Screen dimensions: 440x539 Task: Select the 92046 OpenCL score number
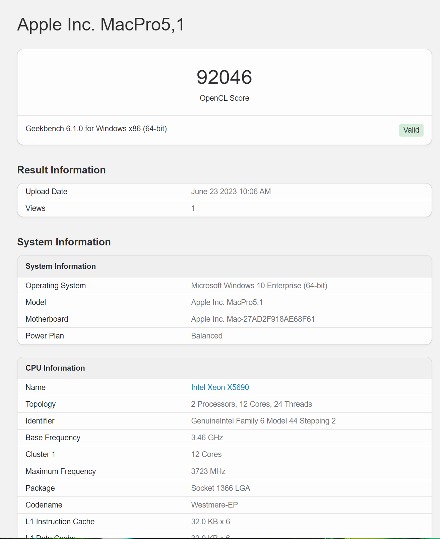[224, 77]
